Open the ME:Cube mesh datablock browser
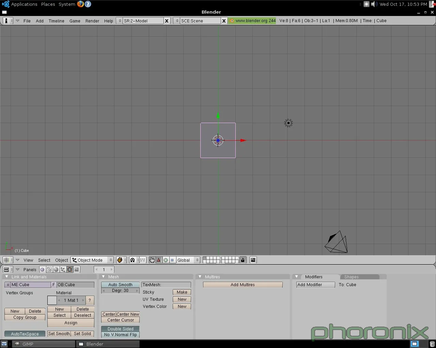The image size is (436, 348). coord(7,285)
